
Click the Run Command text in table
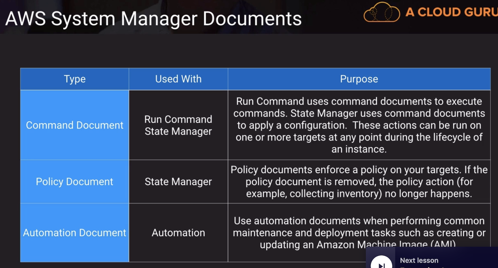click(178, 119)
